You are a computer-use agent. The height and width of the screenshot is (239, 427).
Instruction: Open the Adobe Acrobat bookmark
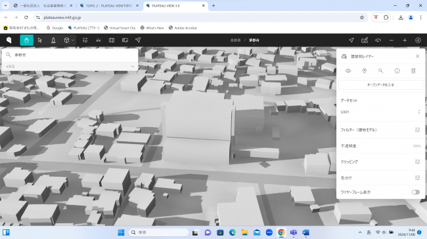click(x=183, y=28)
